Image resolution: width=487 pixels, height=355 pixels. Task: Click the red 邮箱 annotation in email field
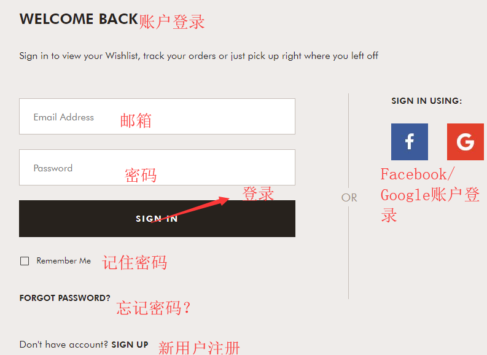pos(136,120)
